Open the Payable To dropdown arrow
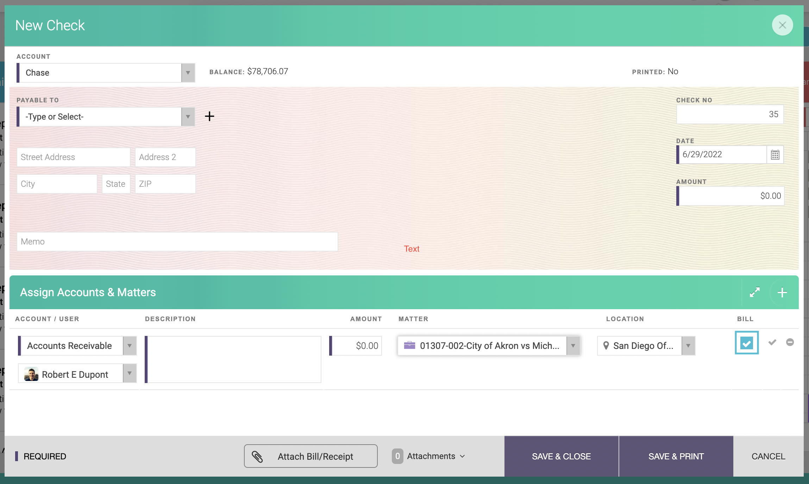This screenshot has height=484, width=809. point(188,117)
